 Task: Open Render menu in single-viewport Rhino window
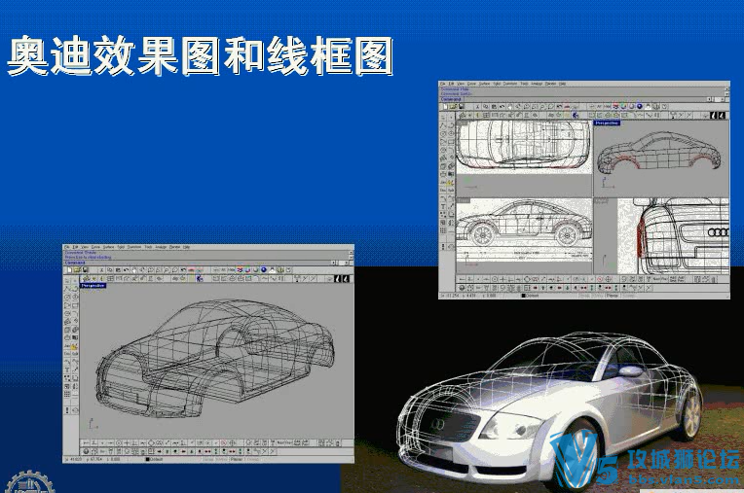(x=174, y=247)
